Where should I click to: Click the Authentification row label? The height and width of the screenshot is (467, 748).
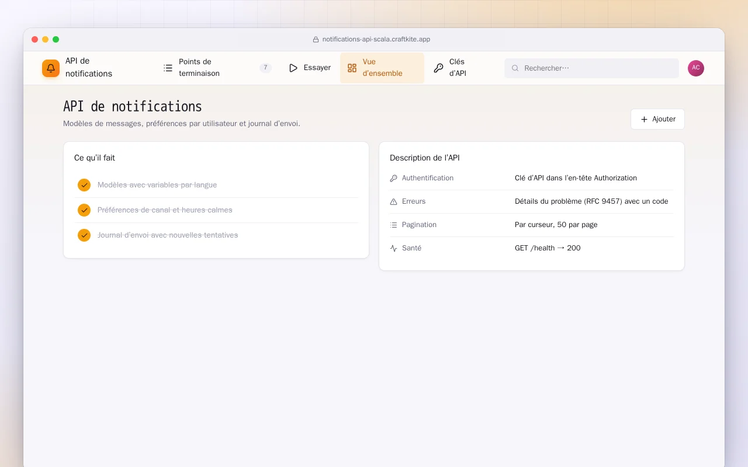coord(428,178)
